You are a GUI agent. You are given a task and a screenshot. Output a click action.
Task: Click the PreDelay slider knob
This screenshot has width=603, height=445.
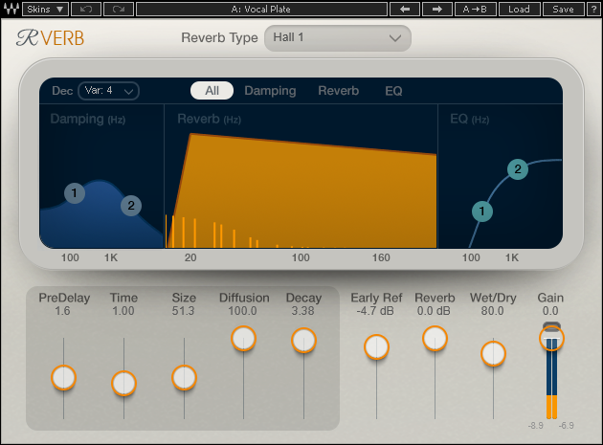63,378
